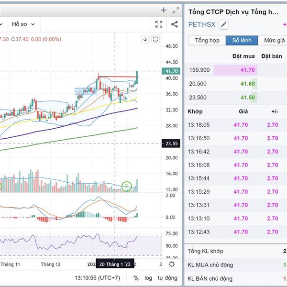The image size is (287, 287).
Task: Click the share chart icon
Action: [x=174, y=24]
